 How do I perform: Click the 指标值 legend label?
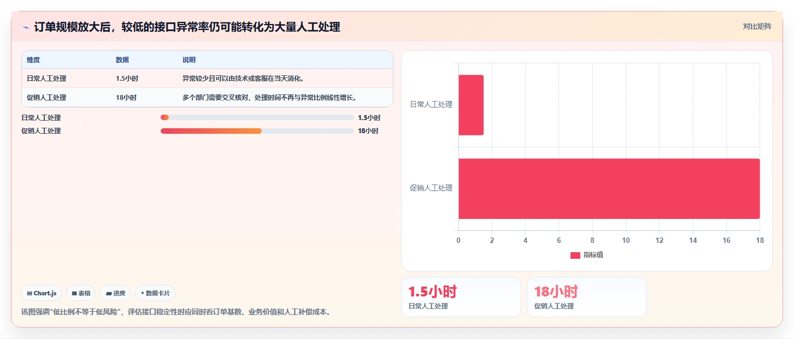(x=593, y=255)
